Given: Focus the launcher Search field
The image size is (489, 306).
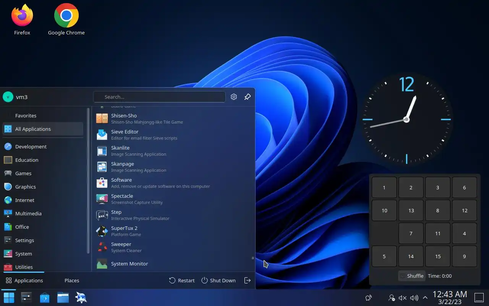Looking at the screenshot, I should click(159, 97).
